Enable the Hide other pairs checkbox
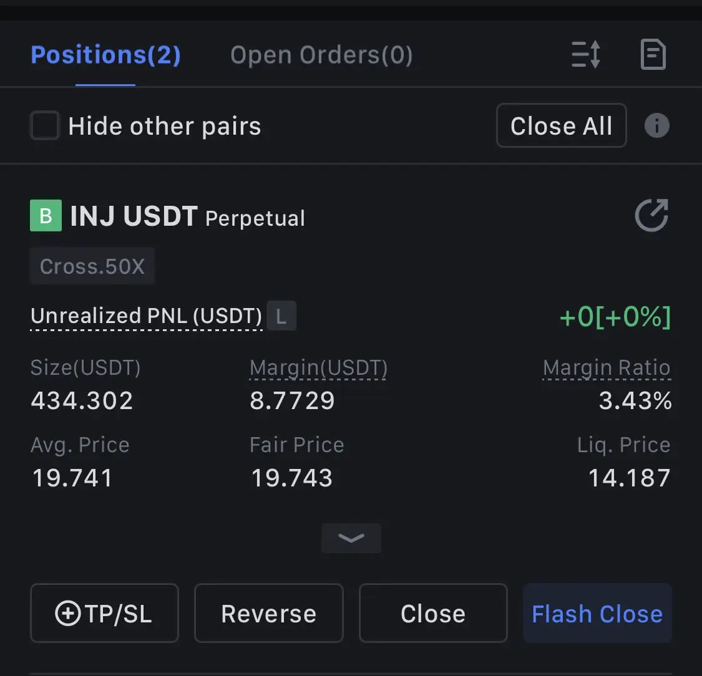The width and height of the screenshot is (702, 676). (x=44, y=126)
